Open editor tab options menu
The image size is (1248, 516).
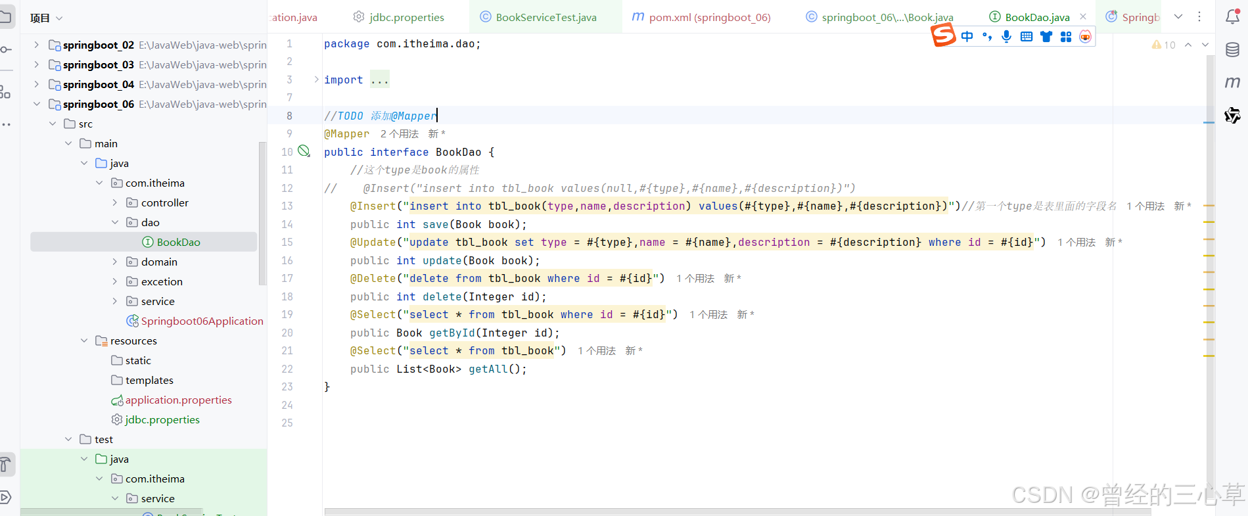pos(1199,16)
